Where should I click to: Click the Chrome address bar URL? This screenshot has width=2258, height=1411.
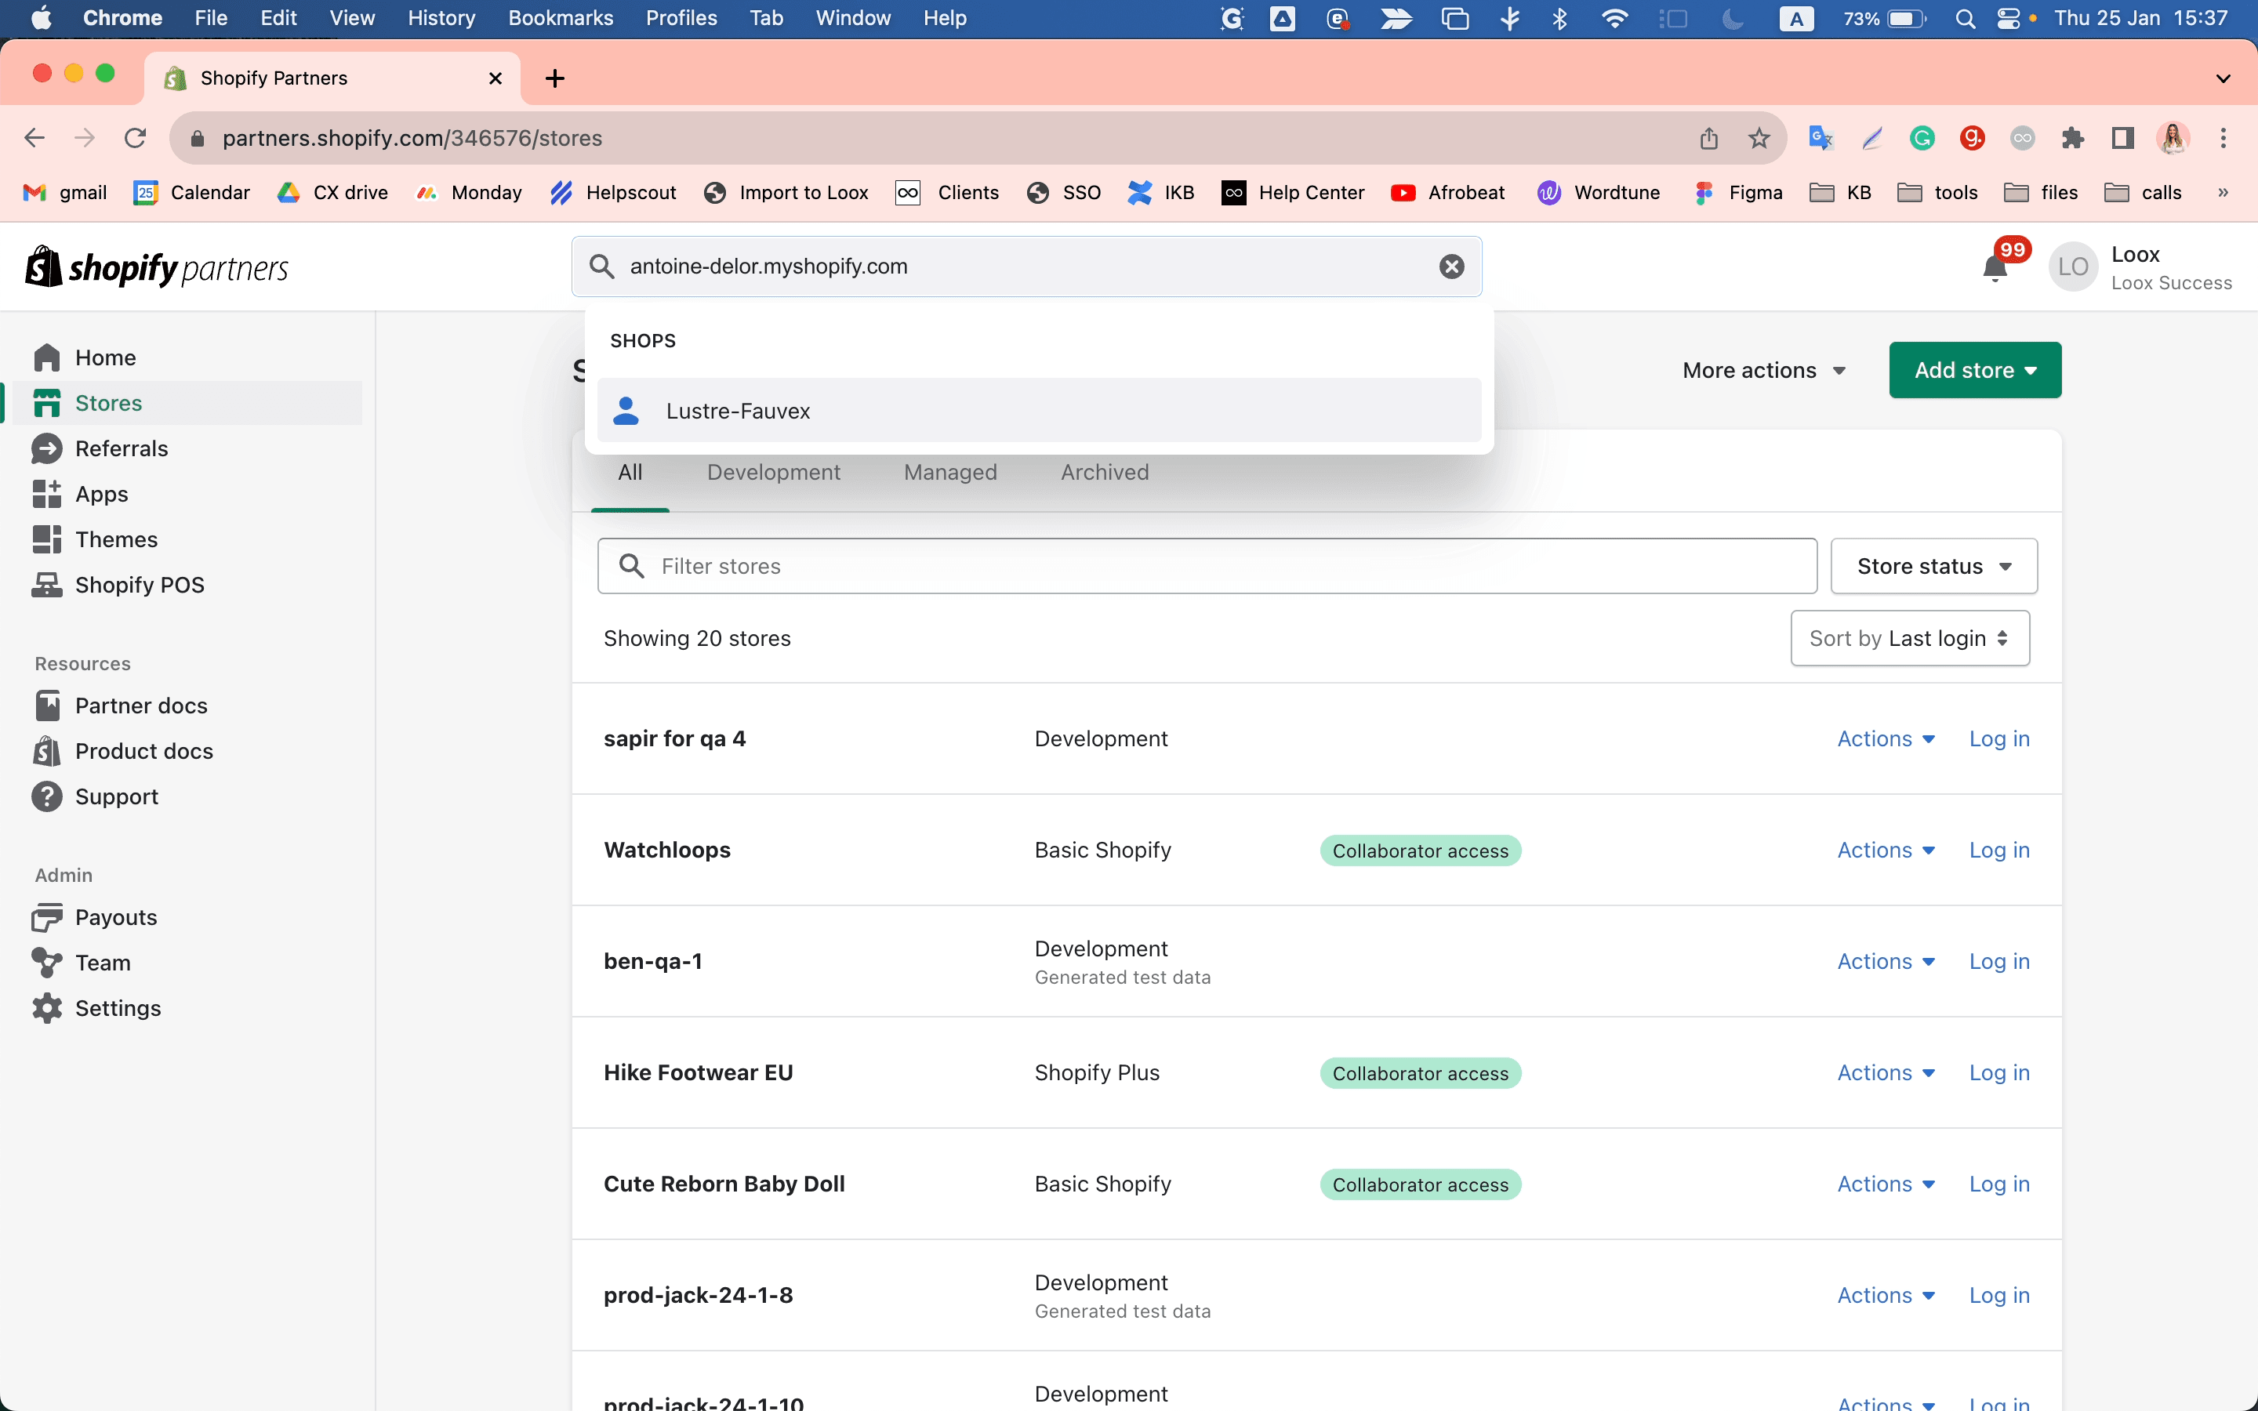(412, 138)
